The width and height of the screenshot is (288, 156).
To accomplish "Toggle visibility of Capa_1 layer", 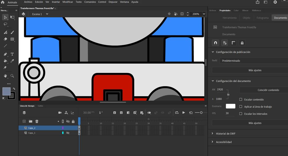I will click(68, 133).
